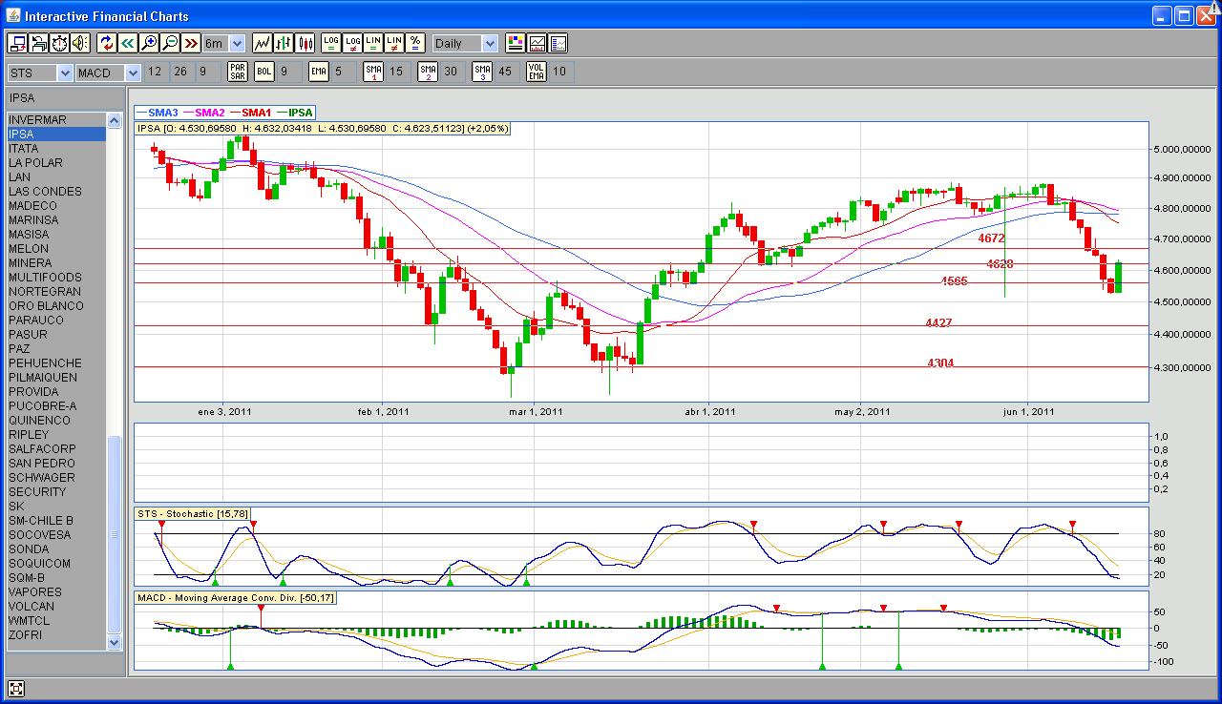This screenshot has width=1222, height=704.
Task: Click the EMA period field showing 5
Action: click(x=339, y=72)
